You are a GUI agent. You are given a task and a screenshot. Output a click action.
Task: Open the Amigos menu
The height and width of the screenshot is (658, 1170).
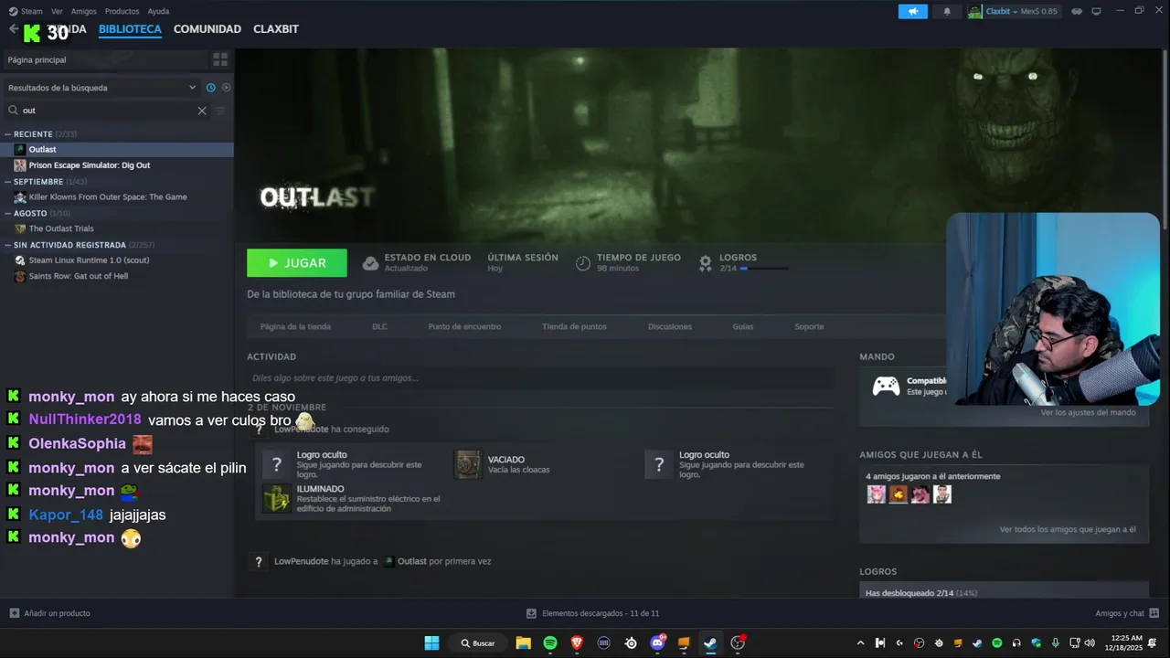[x=83, y=11]
